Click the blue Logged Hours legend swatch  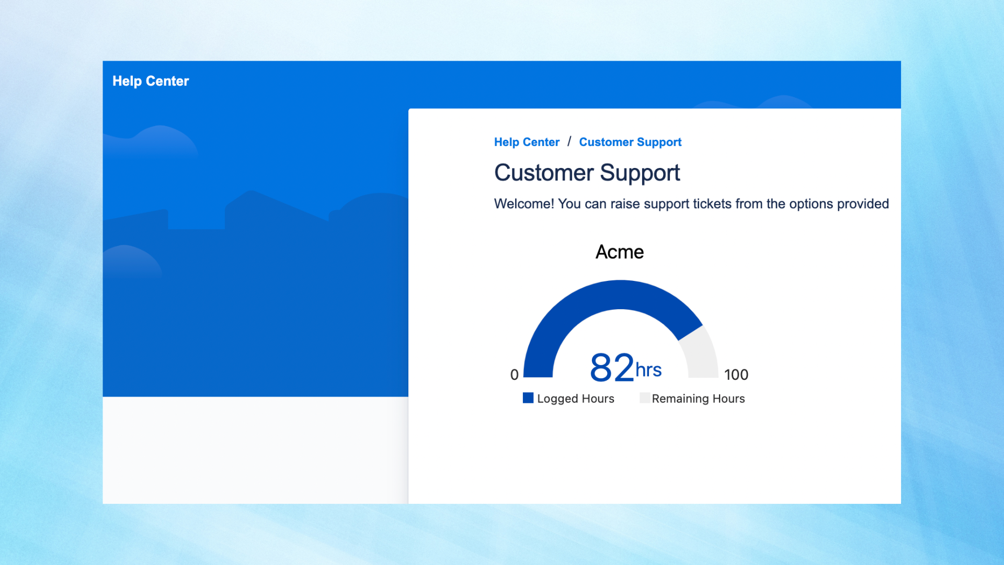(x=528, y=398)
